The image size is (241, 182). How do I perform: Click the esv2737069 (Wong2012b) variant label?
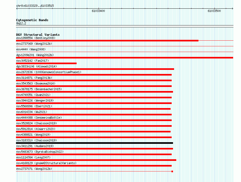[34, 44]
